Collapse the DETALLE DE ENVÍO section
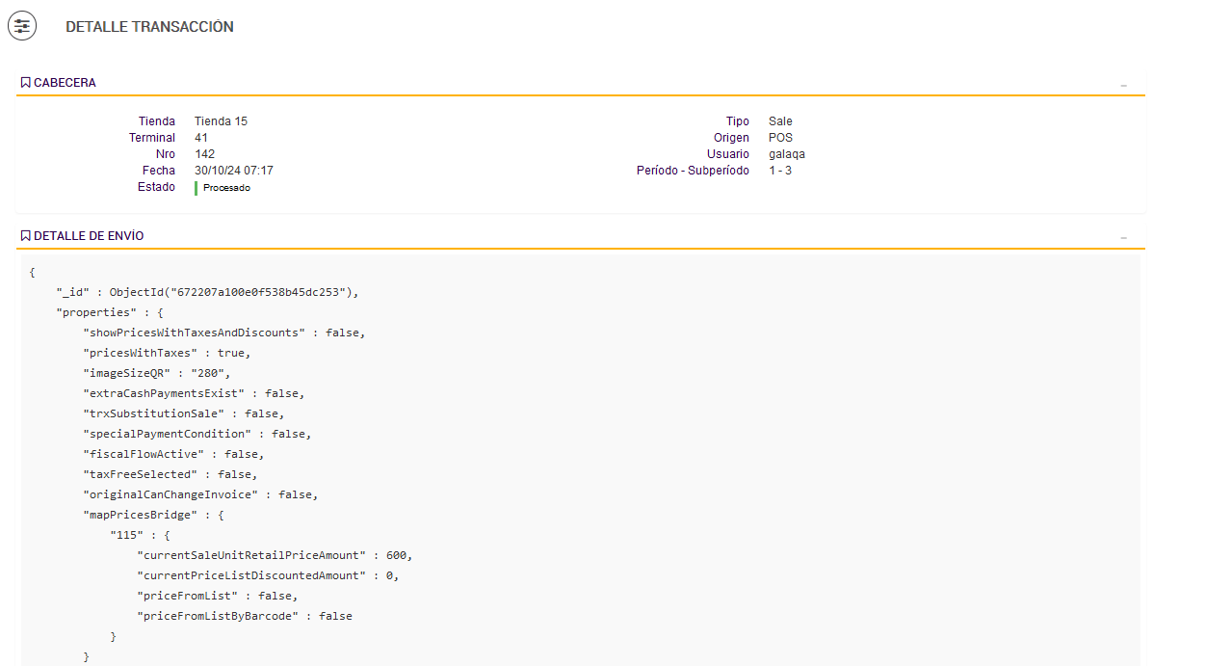The image size is (1206, 666). tap(1123, 237)
